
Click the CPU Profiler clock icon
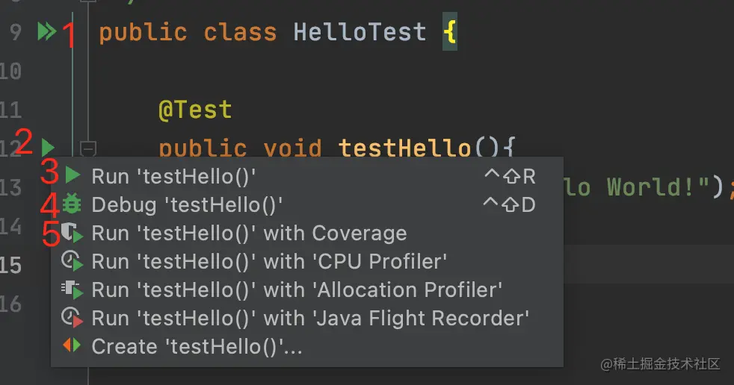(x=72, y=260)
